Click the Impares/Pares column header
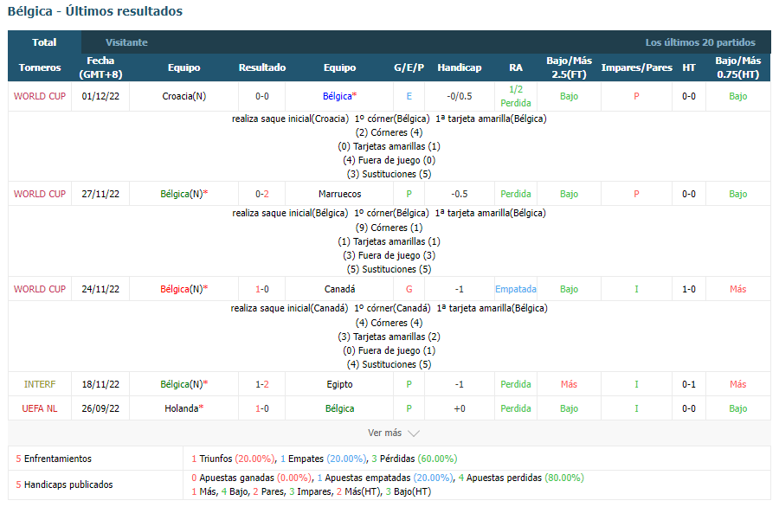 pos(636,67)
